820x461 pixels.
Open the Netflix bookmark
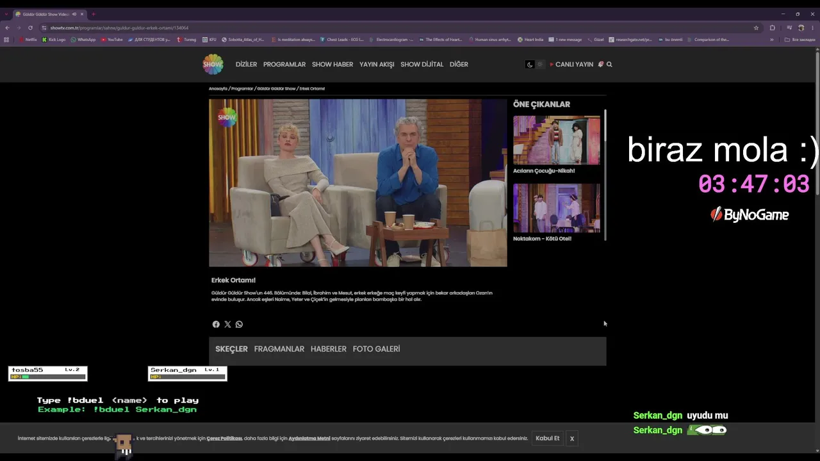point(28,40)
